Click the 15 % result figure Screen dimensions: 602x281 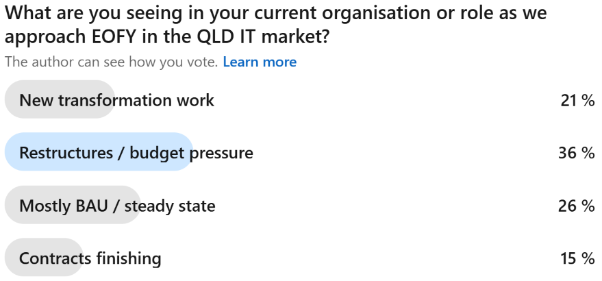coord(577,258)
